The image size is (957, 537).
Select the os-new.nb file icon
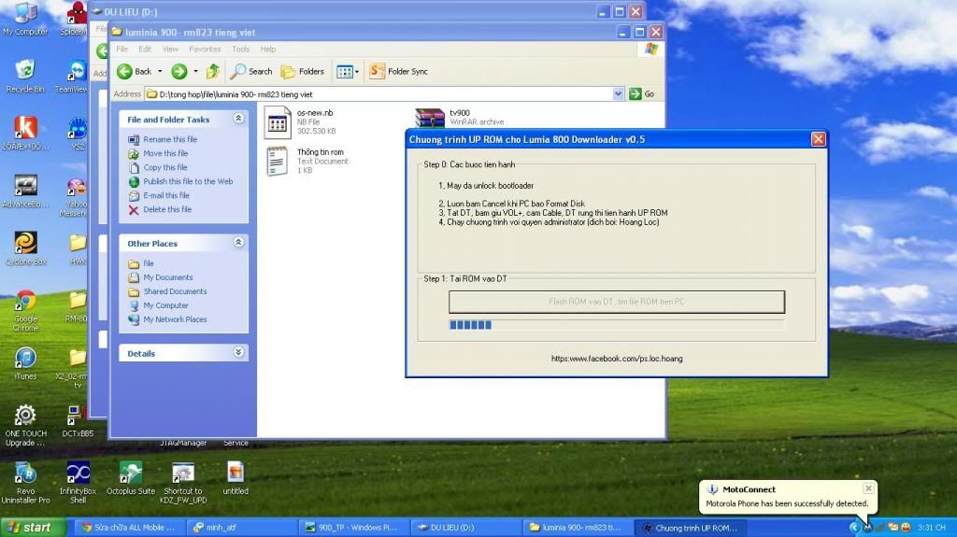pyautogui.click(x=277, y=122)
